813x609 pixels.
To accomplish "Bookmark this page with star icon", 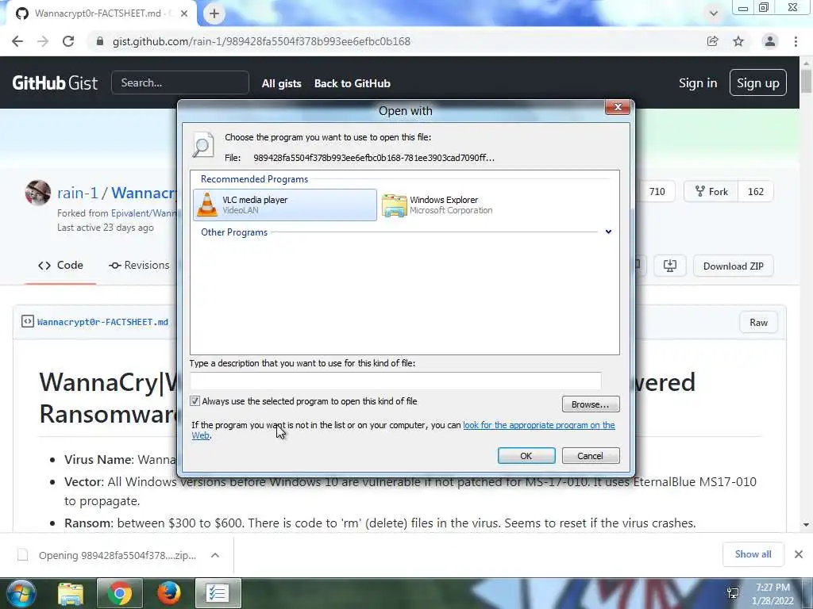I will point(738,41).
